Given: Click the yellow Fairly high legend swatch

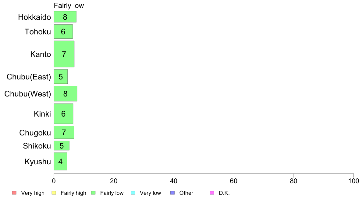Looking at the screenshot, I should pos(54,193).
